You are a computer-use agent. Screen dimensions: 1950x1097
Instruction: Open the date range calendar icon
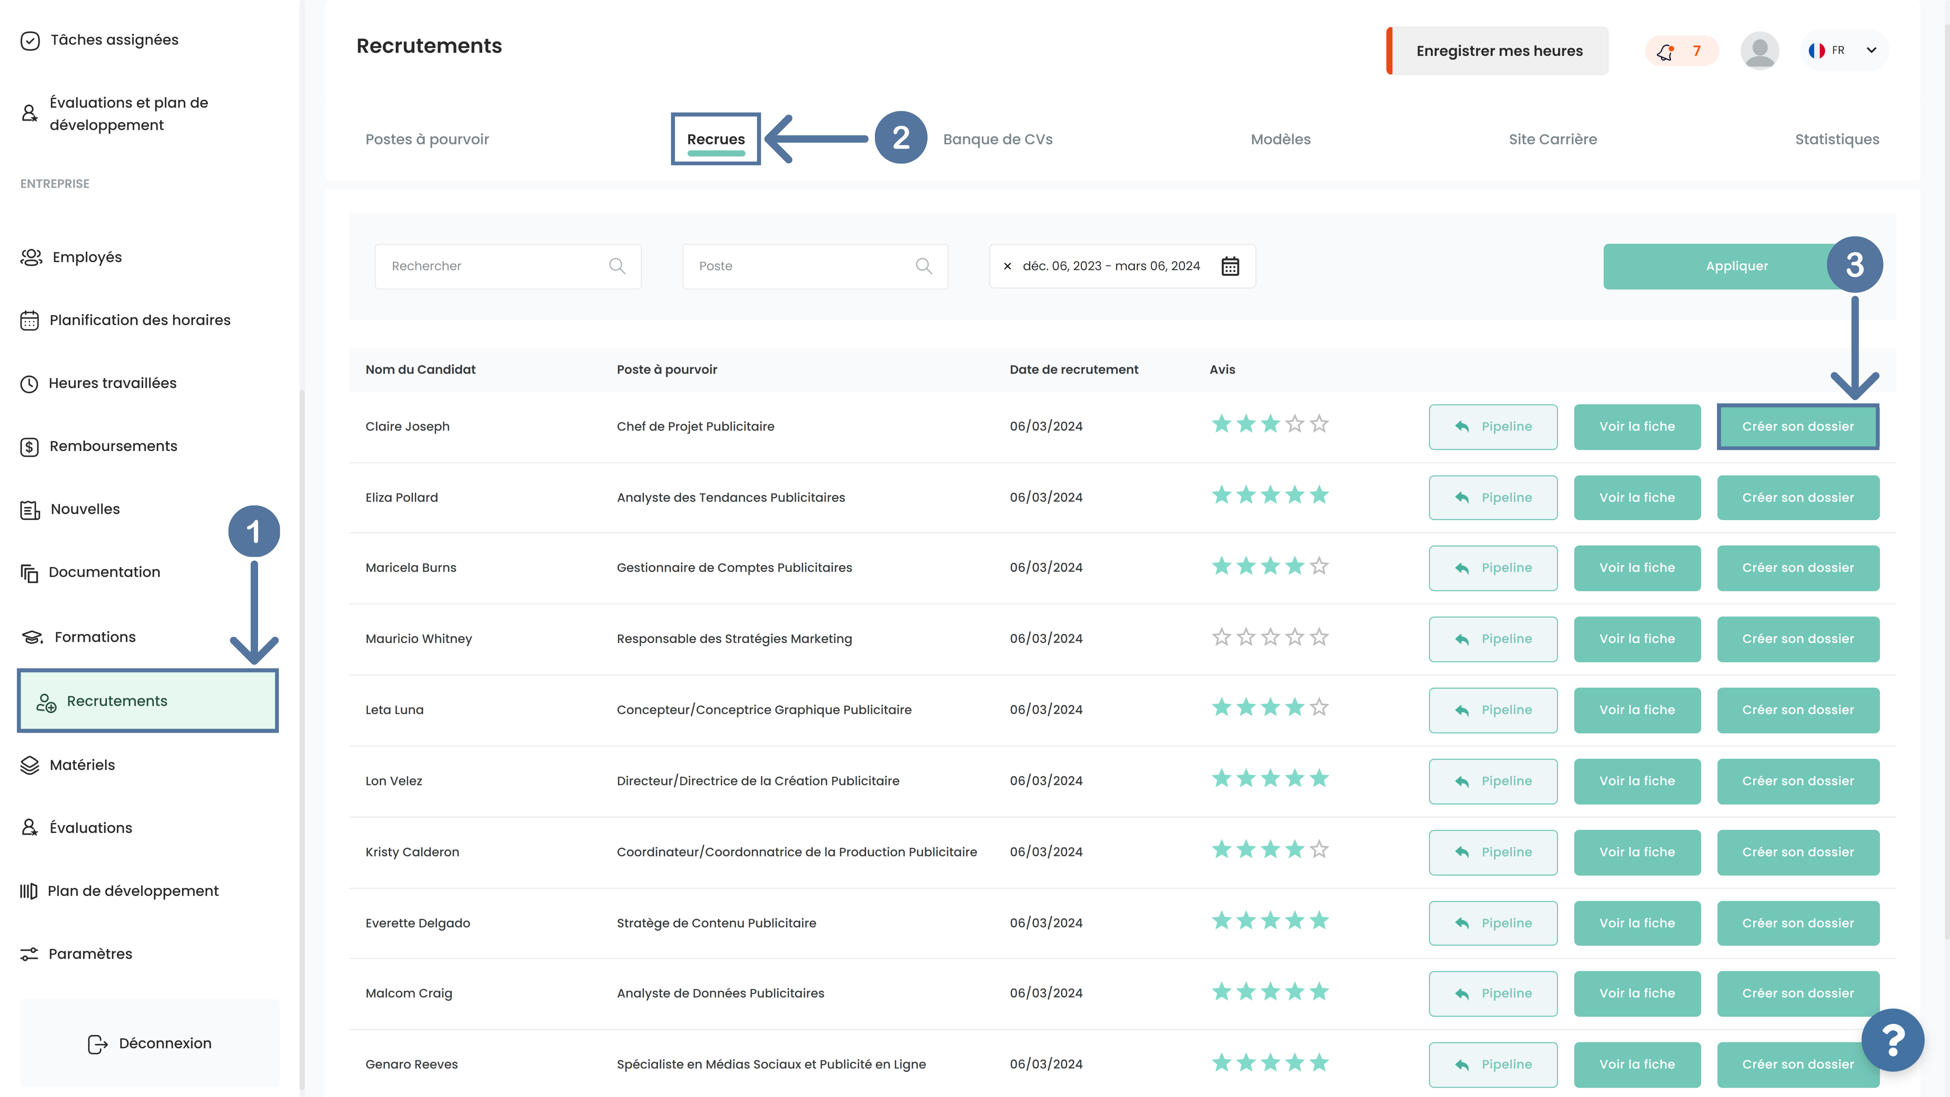point(1230,266)
